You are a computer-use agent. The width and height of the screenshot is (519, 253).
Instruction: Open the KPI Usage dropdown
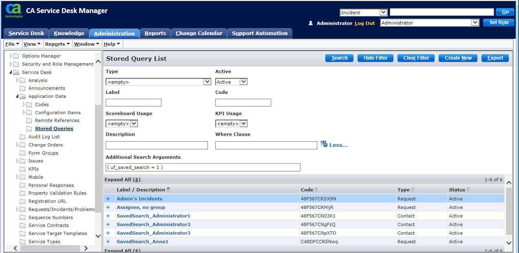click(x=231, y=124)
